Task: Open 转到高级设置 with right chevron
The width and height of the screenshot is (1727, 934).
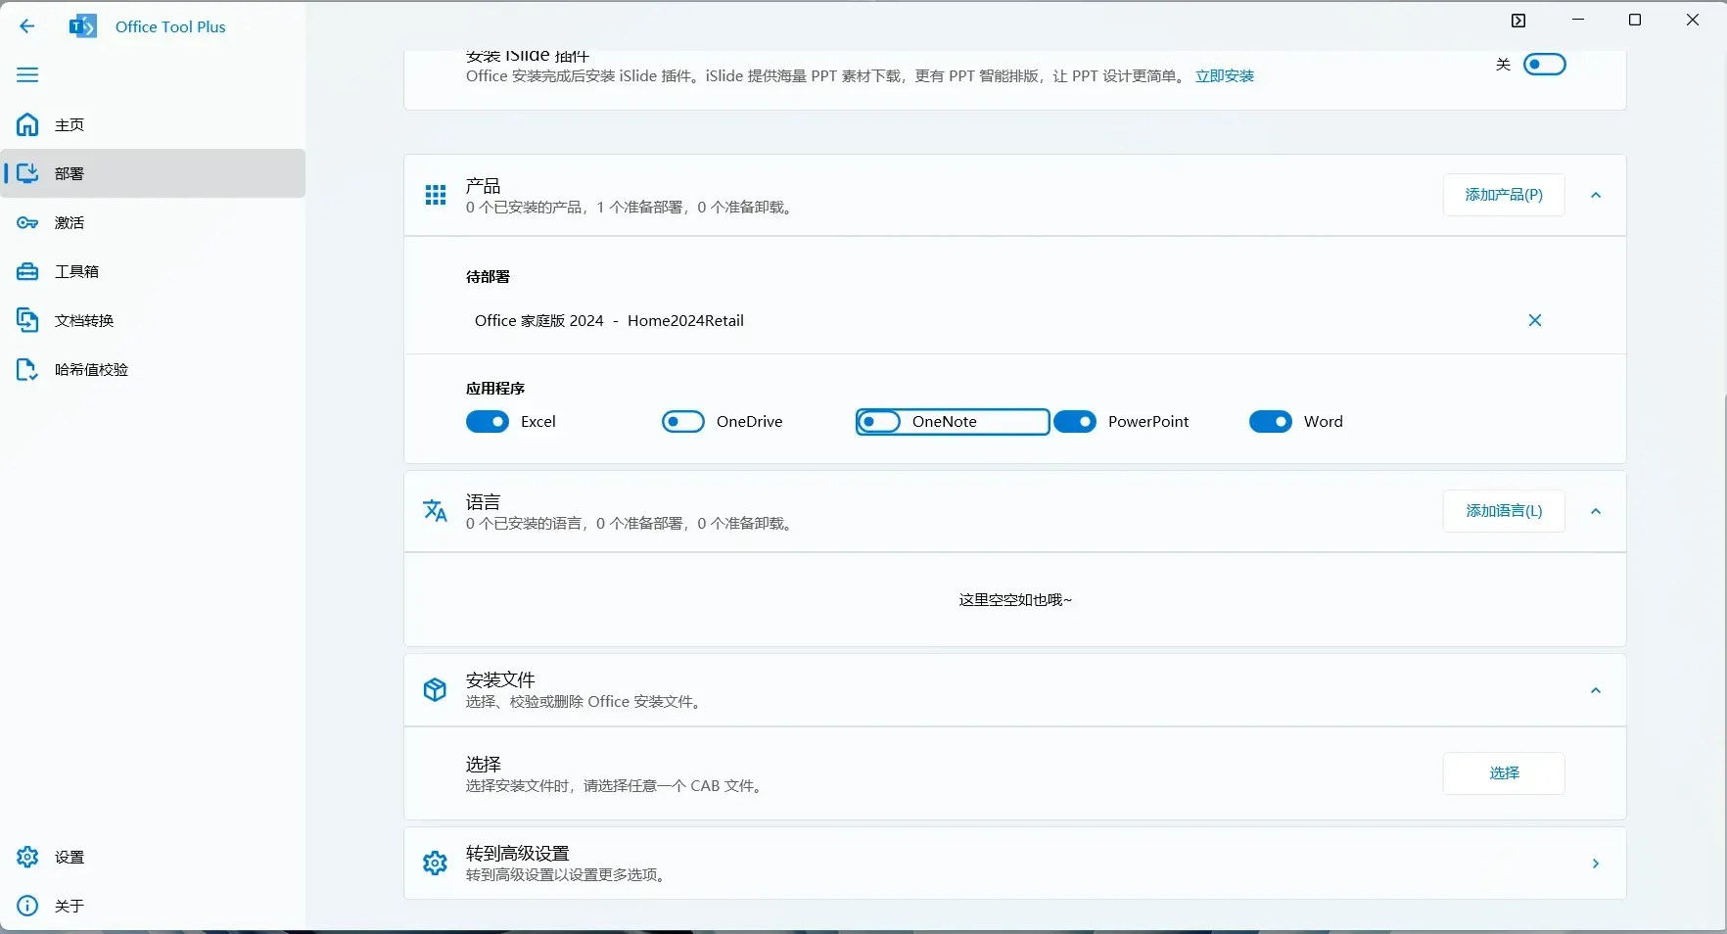Action: click(1596, 864)
